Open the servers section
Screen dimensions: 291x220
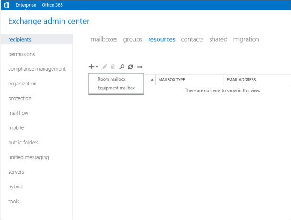click(x=16, y=172)
